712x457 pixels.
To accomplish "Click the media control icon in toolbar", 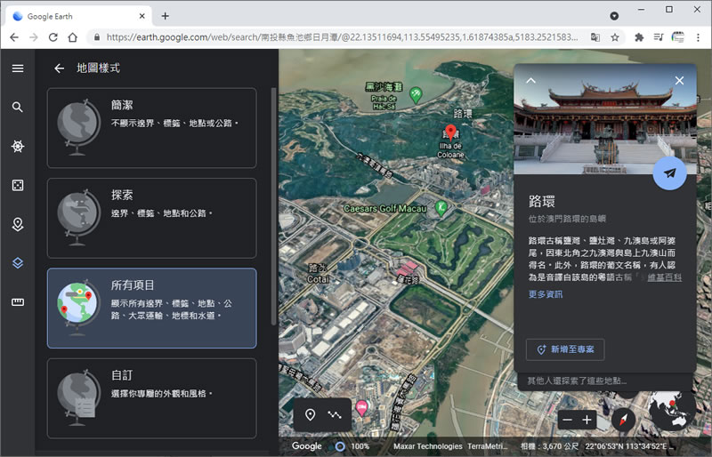I will 659,37.
